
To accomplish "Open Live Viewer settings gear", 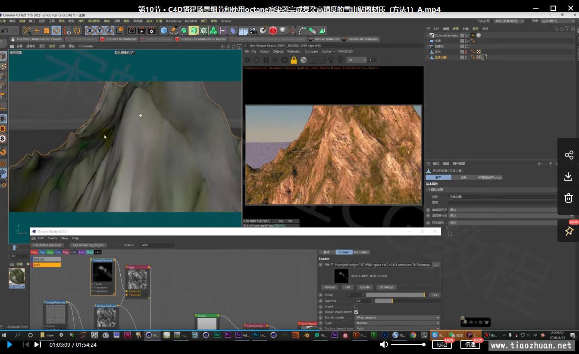I will tap(285, 60).
